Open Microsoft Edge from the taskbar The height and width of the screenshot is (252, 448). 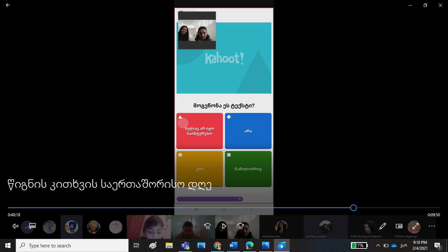tap(250, 245)
